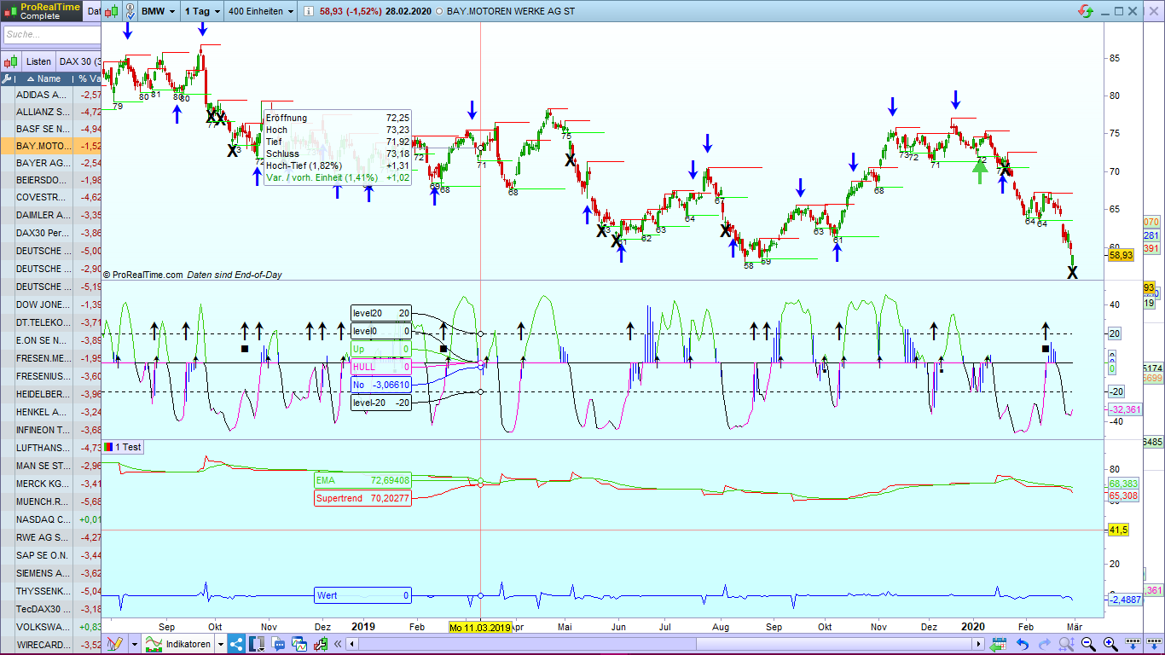The image size is (1165, 655).
Task: Click the Suche search field
Action: click(x=51, y=35)
